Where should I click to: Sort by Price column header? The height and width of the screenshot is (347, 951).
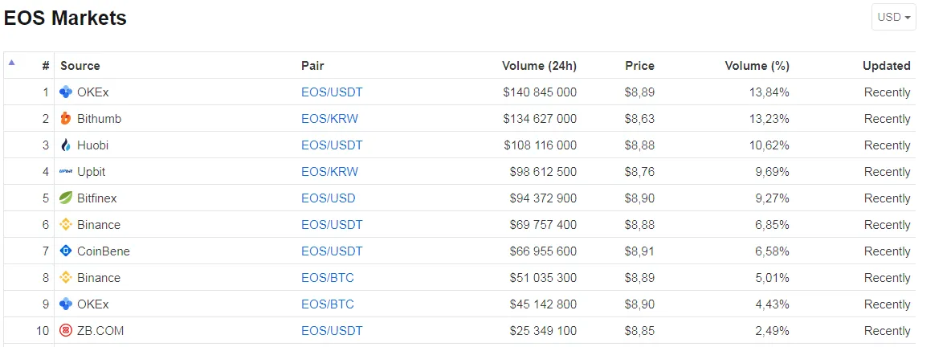pos(640,66)
